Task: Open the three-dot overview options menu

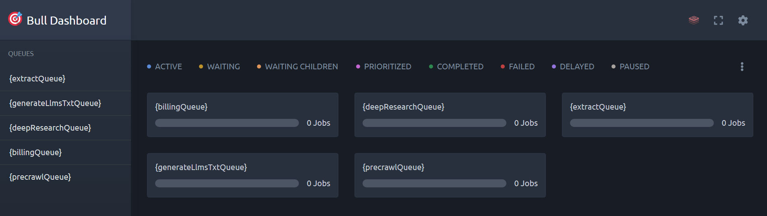Action: 742,66
